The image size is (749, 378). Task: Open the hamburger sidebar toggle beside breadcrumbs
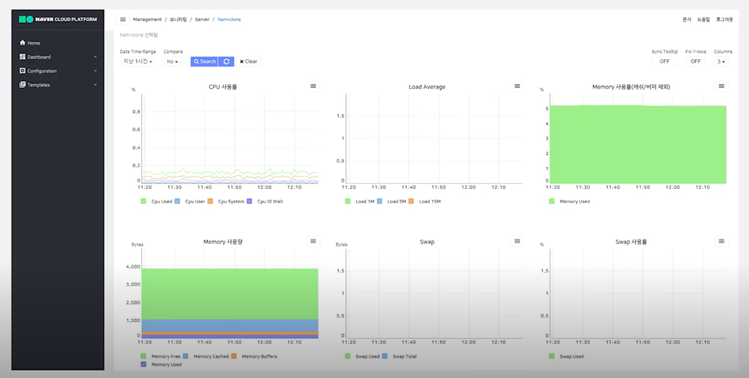pyautogui.click(x=123, y=19)
